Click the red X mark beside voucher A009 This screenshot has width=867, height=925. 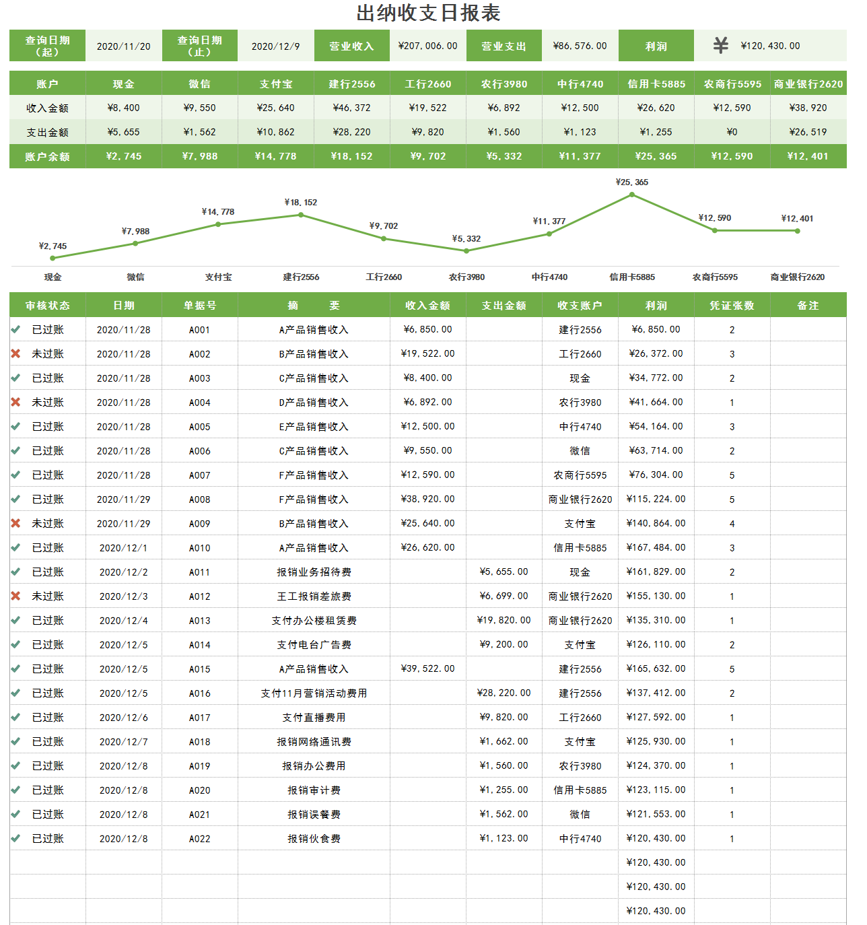click(x=15, y=523)
